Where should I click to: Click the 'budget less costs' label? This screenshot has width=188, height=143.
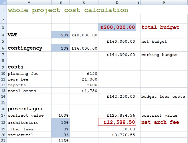click(163, 96)
